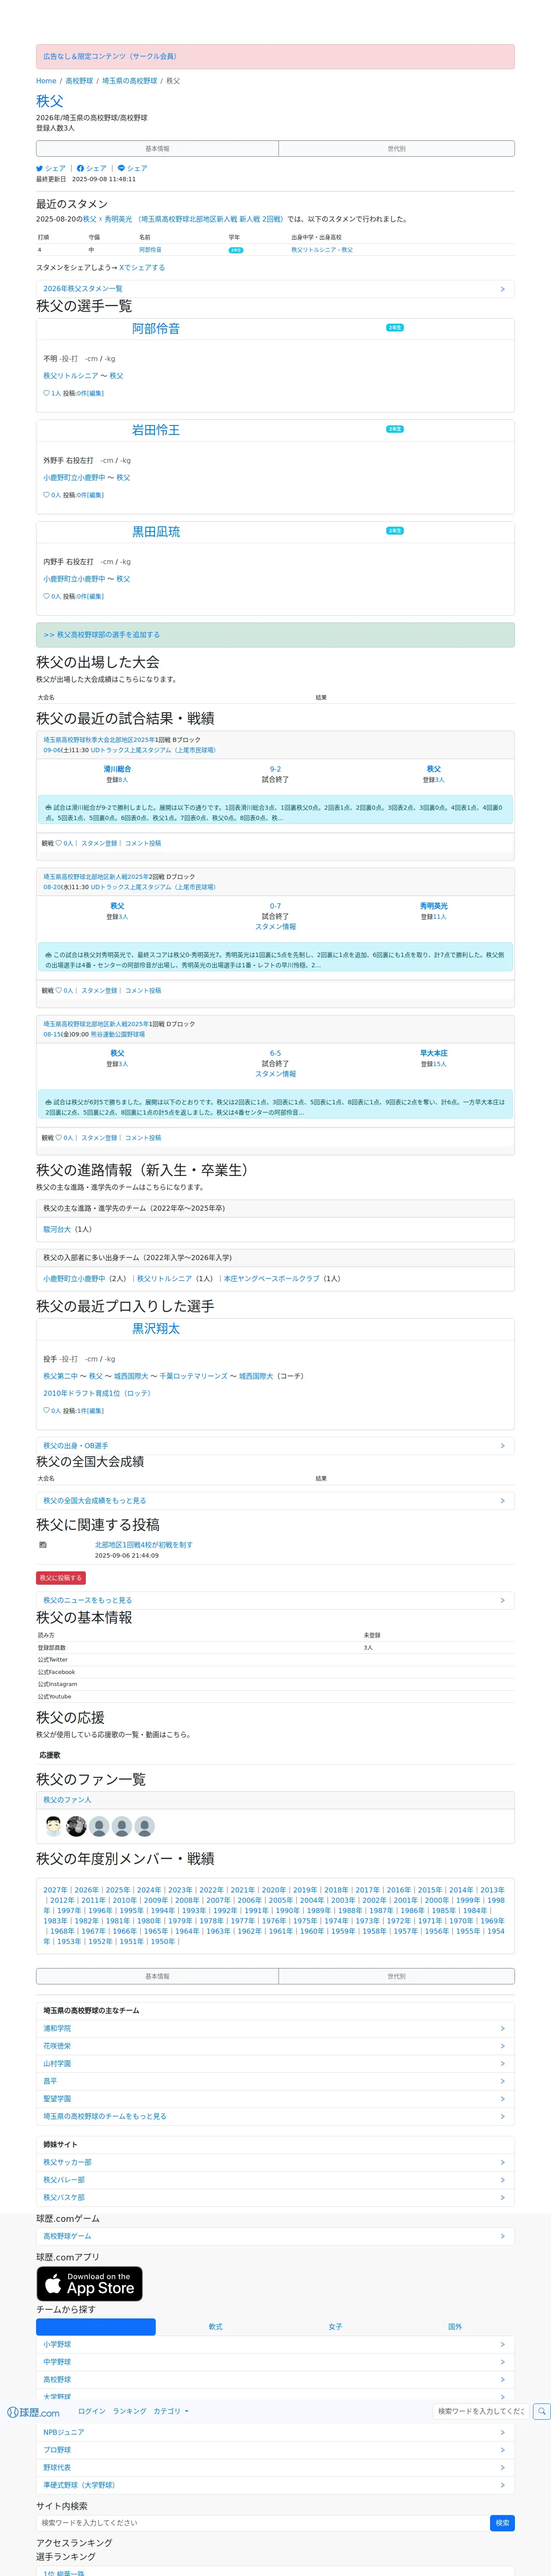This screenshot has width=551, height=2576.
Task: Open the 高校野球ゲーム row
Action: (275, 2236)
